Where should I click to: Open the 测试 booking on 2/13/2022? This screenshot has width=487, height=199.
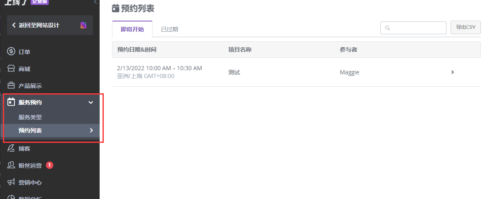click(x=296, y=72)
